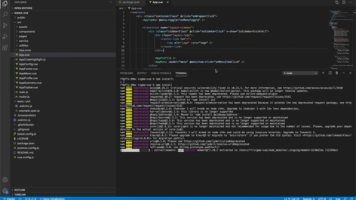This screenshot has width=356, height=200.
Task: Open babel.config.js file
Action: (27, 134)
